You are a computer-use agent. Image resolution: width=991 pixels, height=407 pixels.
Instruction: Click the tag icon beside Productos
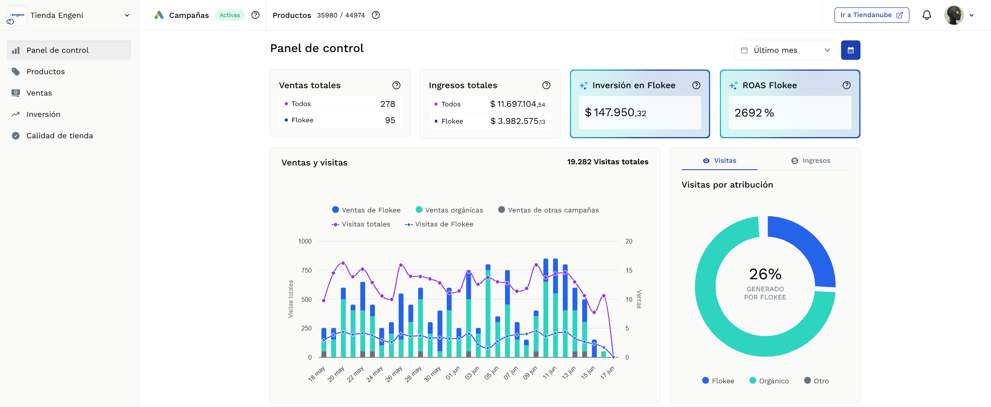point(16,71)
